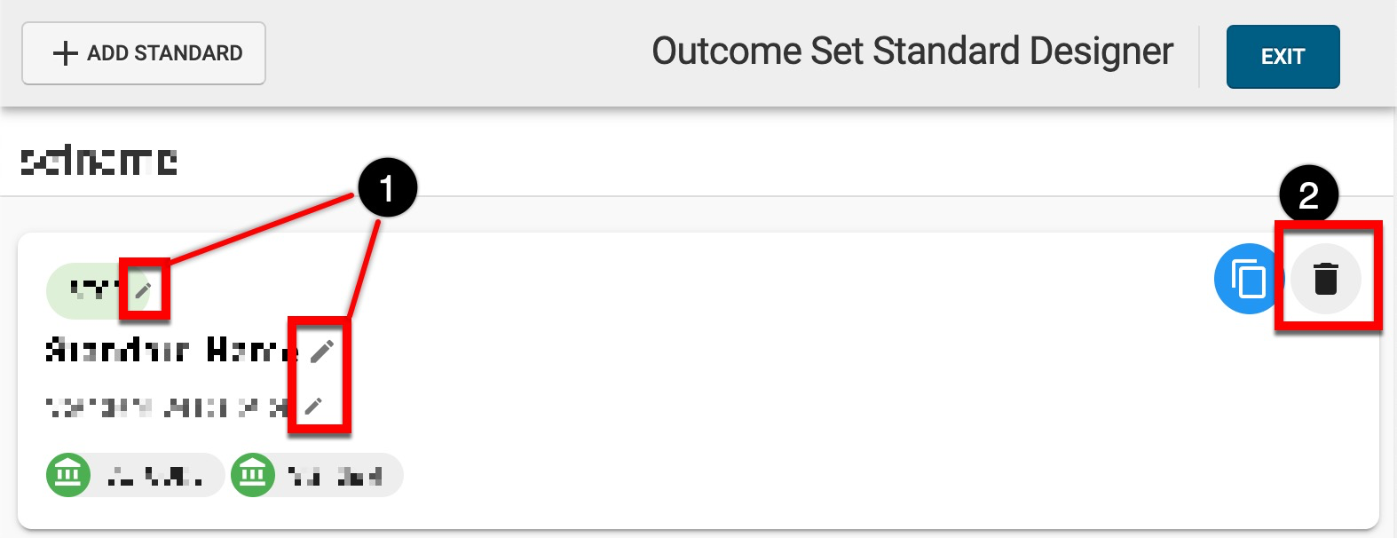Screen dimensions: 1397x538
Task: Click the outcome set name heading
Action: [x=99, y=162]
